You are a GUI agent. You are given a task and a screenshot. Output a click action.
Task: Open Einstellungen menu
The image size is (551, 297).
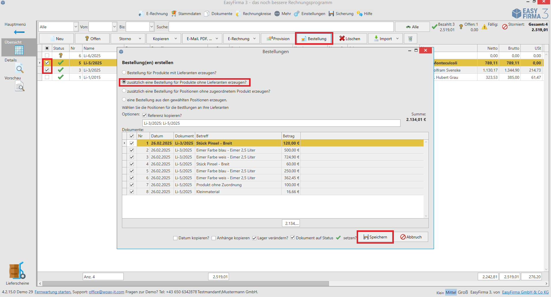(310, 14)
